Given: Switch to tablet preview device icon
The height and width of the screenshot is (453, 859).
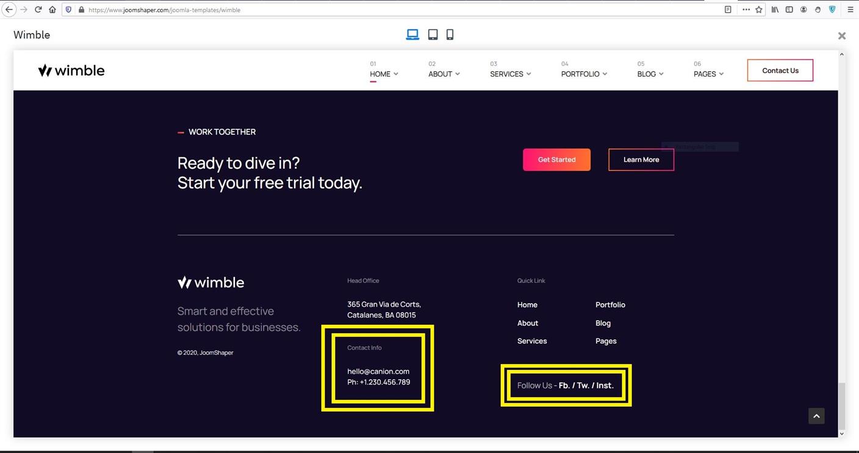Looking at the screenshot, I should point(433,35).
